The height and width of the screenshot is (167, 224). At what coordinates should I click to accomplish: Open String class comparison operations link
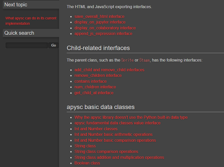(106, 151)
